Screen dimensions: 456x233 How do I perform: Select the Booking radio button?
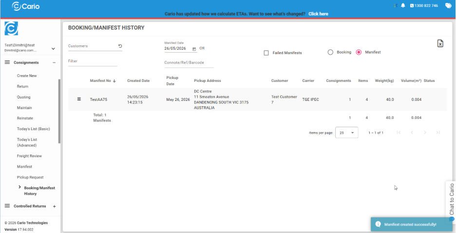point(330,52)
